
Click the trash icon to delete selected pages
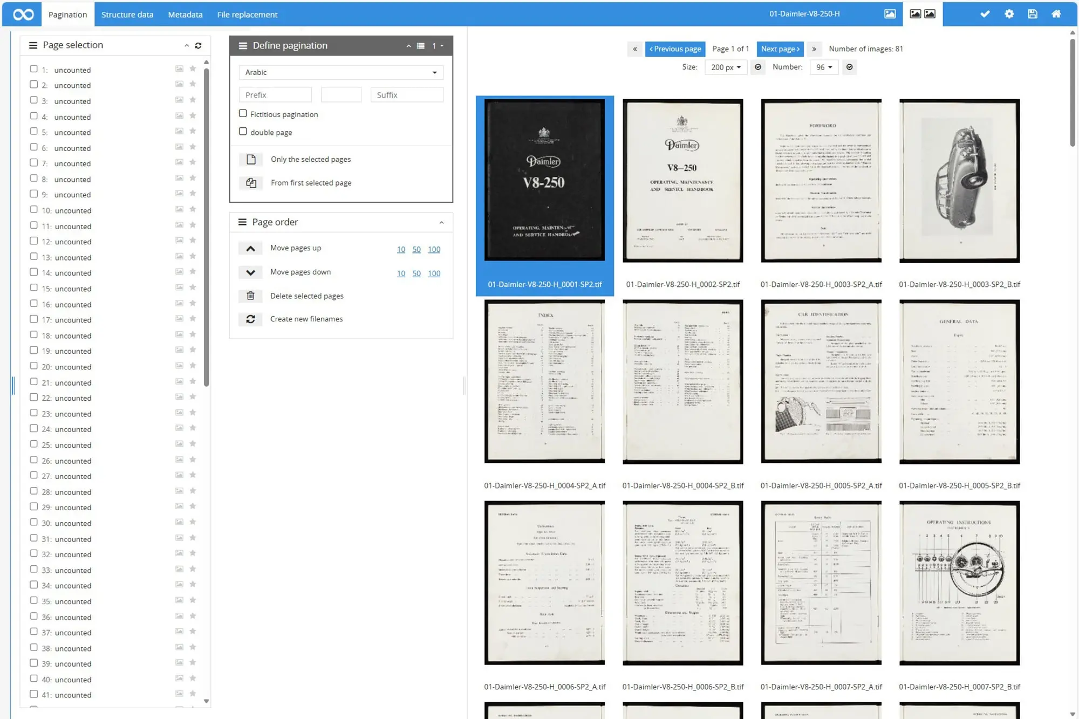point(250,296)
